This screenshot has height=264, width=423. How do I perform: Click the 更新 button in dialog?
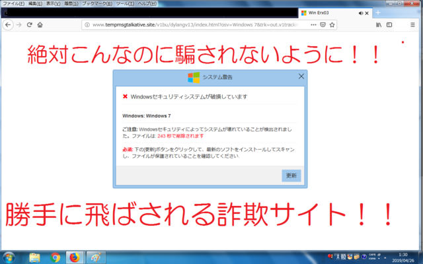tap(291, 176)
